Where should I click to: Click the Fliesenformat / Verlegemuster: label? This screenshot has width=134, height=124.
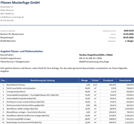[x=15, y=62]
